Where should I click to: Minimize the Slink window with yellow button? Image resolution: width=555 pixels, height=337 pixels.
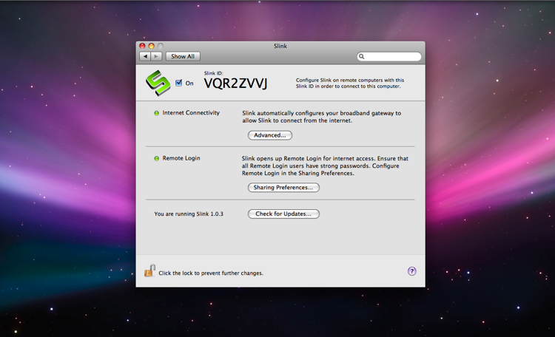(x=152, y=46)
